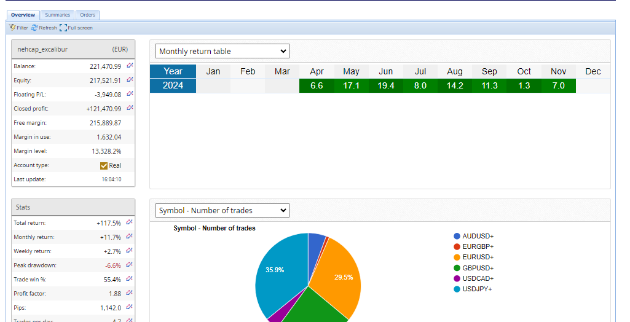Open chart icon for Floating P/L

pos(130,94)
